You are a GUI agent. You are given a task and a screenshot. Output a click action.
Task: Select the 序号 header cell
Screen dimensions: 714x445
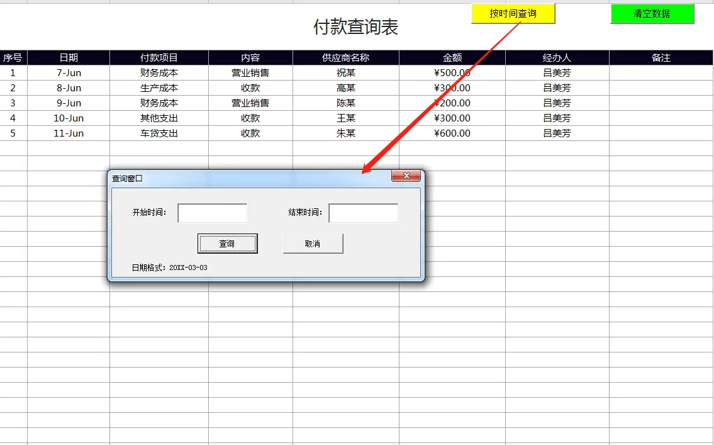tap(13, 57)
